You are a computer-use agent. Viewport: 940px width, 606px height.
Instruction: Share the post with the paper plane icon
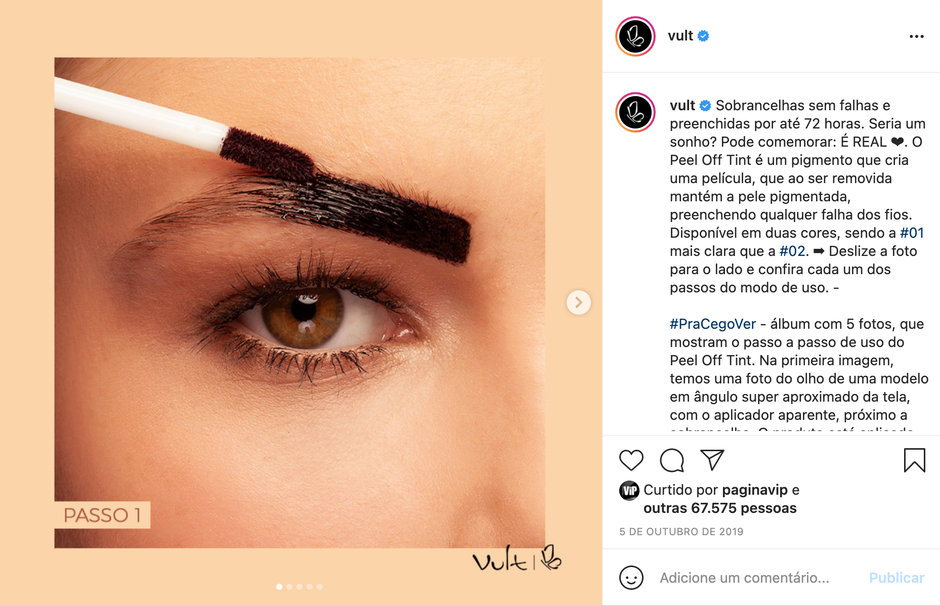712,460
